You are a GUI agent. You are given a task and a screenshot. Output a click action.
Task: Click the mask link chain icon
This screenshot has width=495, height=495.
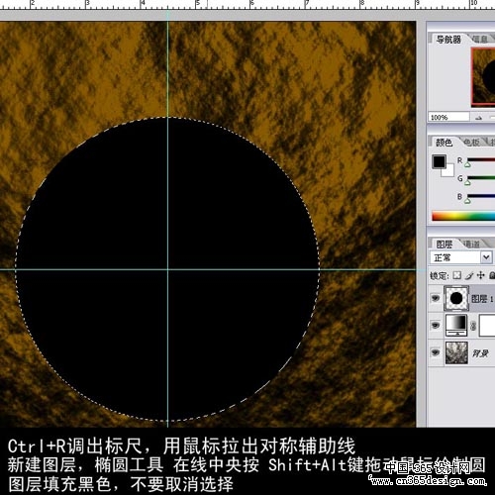pyautogui.click(x=473, y=326)
